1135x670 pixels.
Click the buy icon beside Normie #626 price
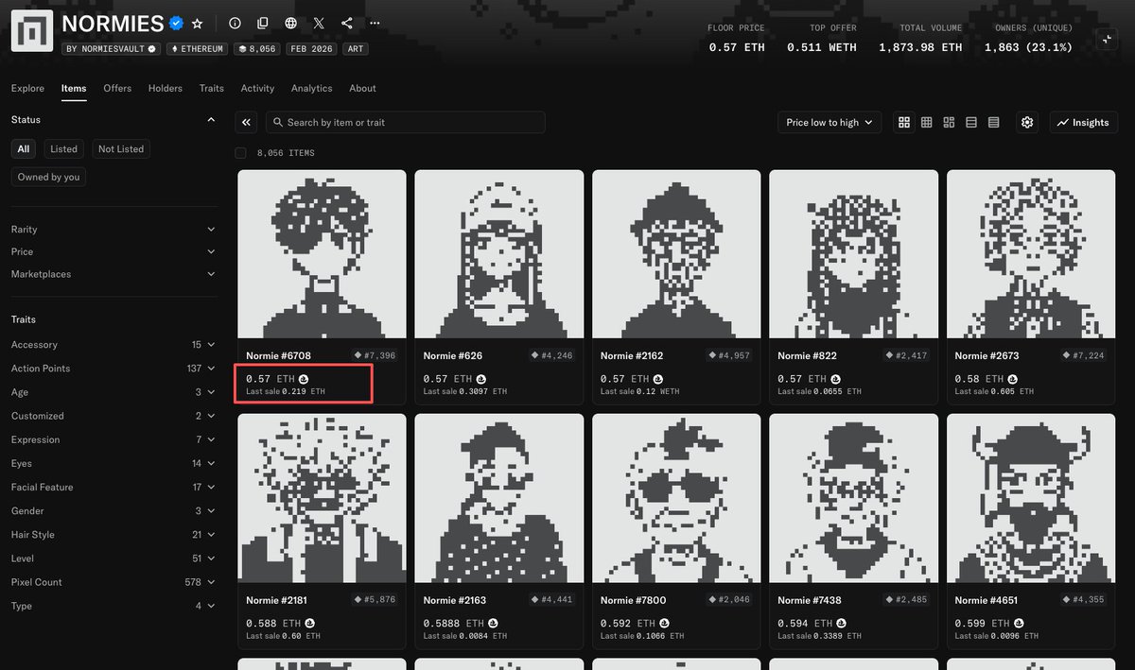click(481, 379)
